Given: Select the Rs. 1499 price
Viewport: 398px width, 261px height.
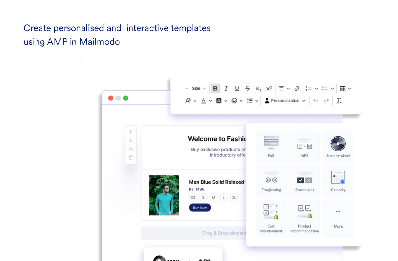Looking at the screenshot, I should click(197, 189).
